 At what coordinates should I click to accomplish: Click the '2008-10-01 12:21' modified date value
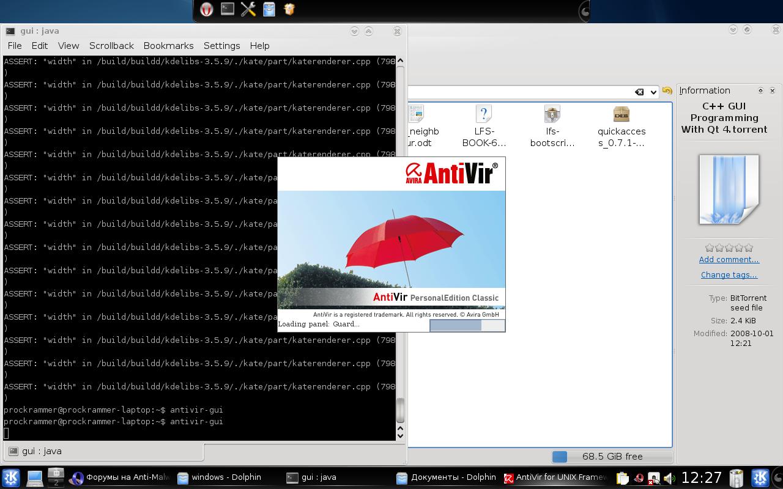point(752,339)
